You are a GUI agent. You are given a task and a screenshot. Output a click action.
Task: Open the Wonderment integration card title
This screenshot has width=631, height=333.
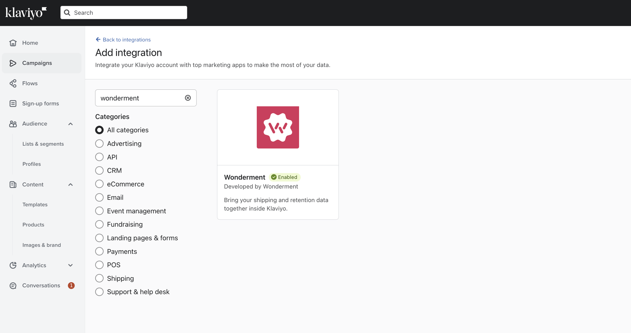245,177
